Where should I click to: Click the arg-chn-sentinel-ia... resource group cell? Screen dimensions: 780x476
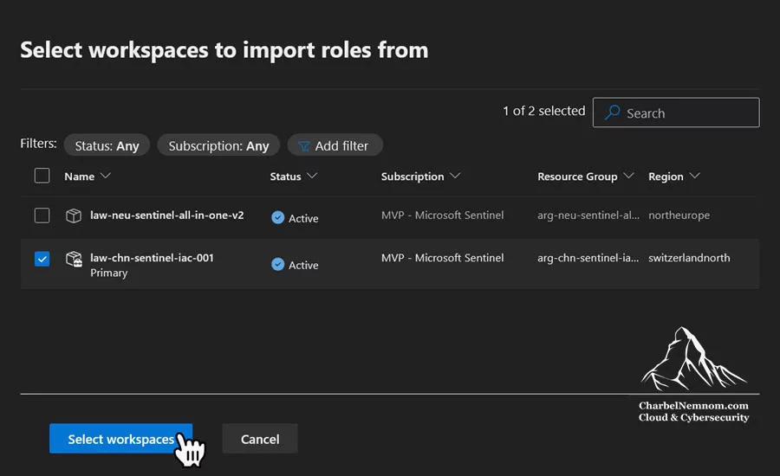[588, 258]
